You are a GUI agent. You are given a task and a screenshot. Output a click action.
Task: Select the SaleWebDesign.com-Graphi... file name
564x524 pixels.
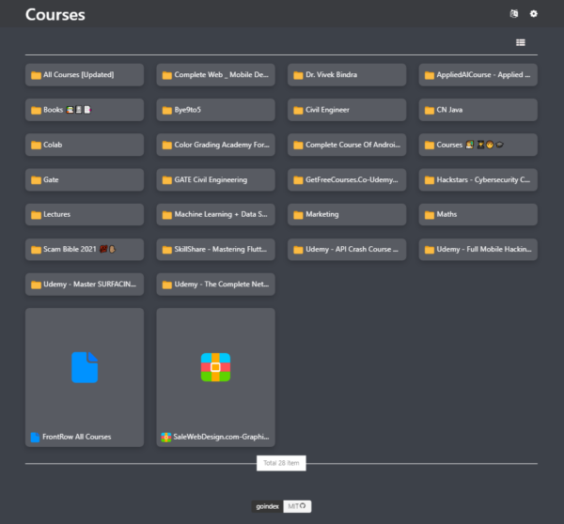tap(221, 437)
